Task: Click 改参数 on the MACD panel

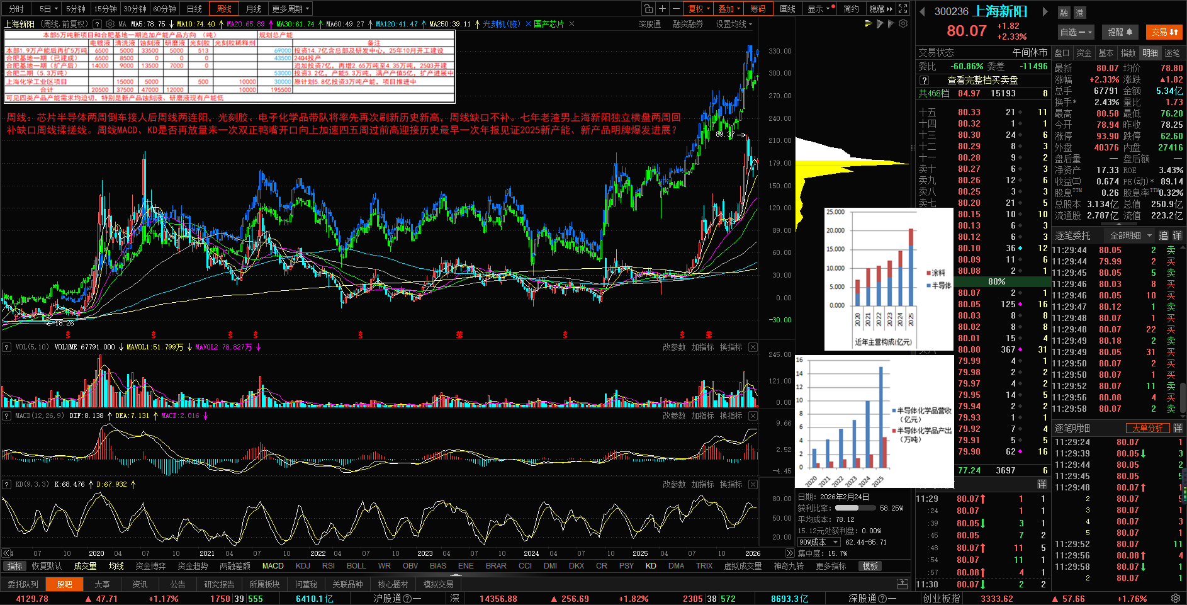Action: coord(674,416)
